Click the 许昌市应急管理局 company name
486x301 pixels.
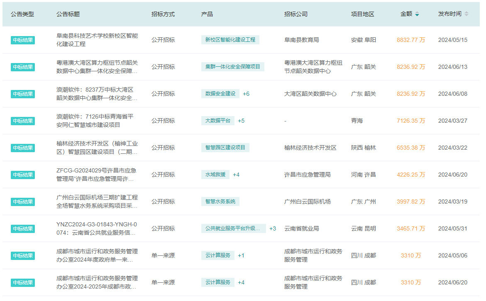(307, 175)
